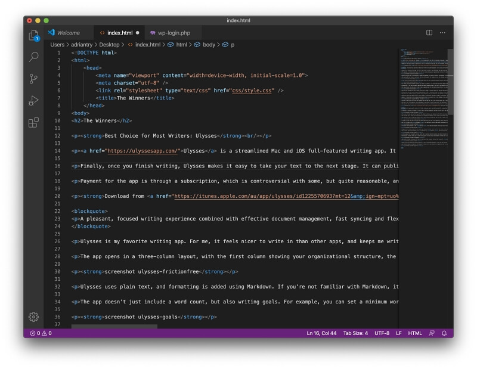Click the opening <blockquote> tag on line 22
The height and width of the screenshot is (369, 477).
89,211
